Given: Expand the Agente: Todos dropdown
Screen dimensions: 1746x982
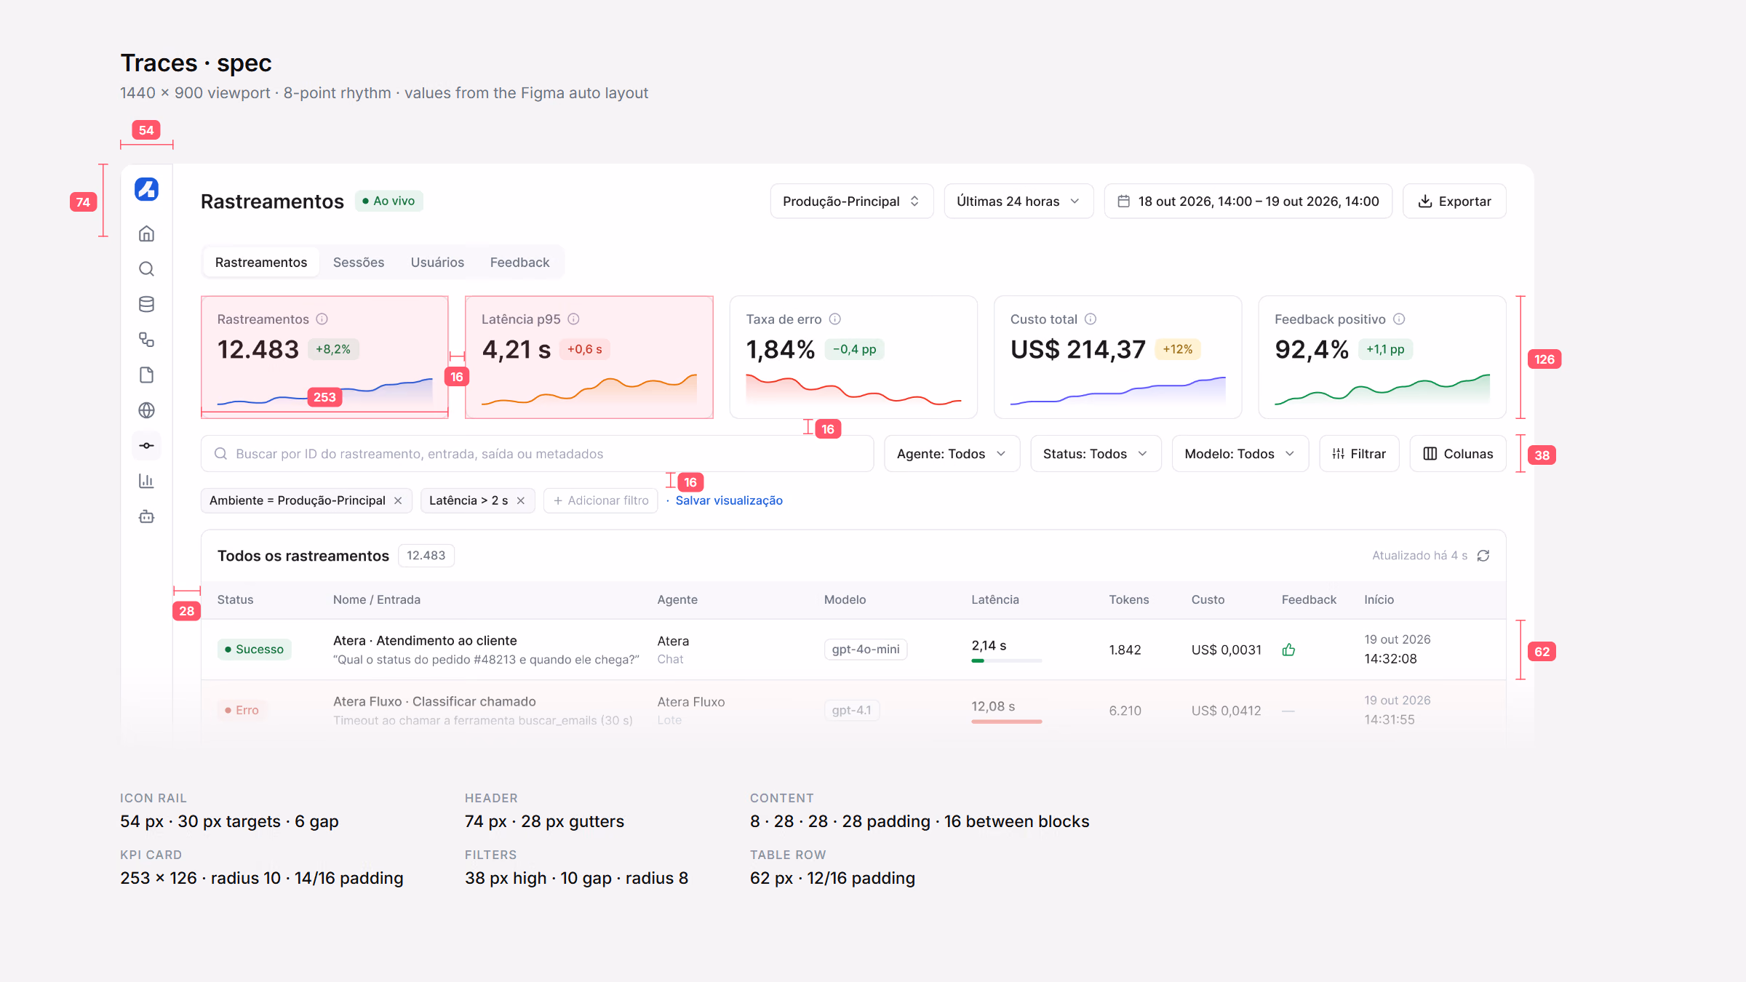Looking at the screenshot, I should click(x=952, y=454).
